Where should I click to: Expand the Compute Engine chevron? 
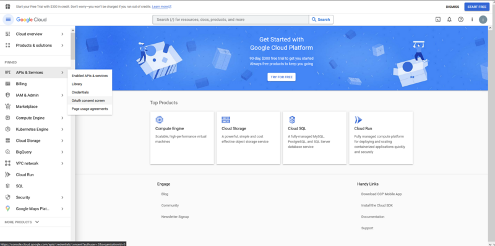62,118
